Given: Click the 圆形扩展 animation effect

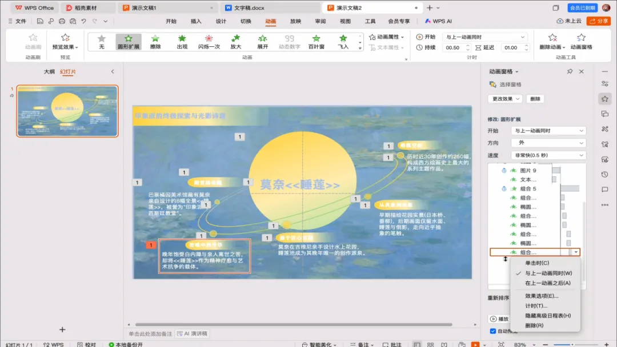Looking at the screenshot, I should pyautogui.click(x=129, y=42).
